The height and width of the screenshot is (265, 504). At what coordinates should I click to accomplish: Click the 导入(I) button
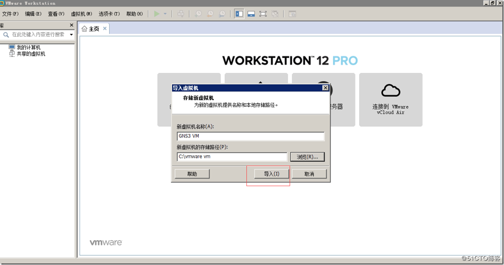click(268, 174)
